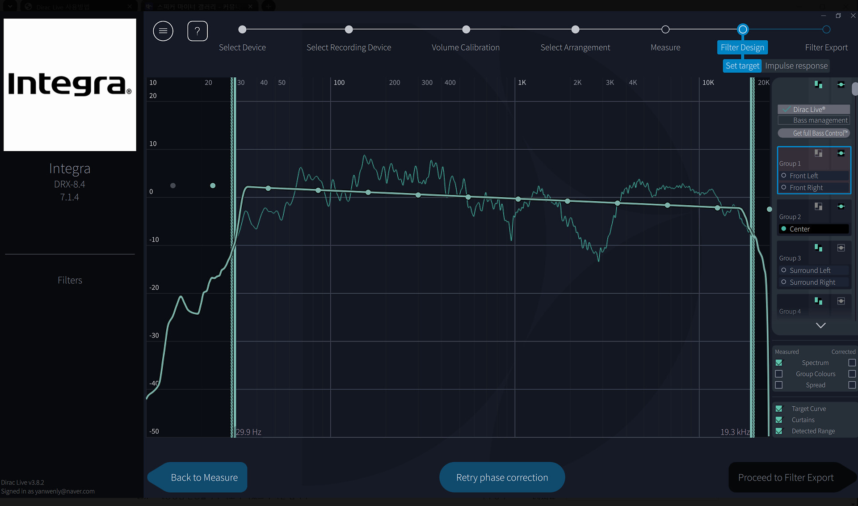Click Group 3 target curve icon
The image size is (858, 506).
pyautogui.click(x=841, y=248)
